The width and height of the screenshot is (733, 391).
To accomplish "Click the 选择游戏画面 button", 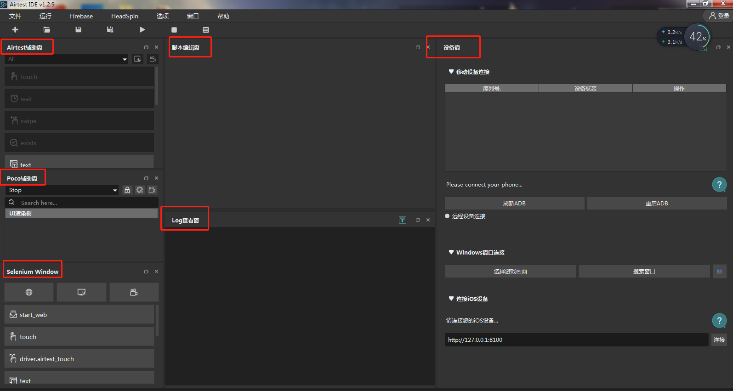I will (511, 271).
